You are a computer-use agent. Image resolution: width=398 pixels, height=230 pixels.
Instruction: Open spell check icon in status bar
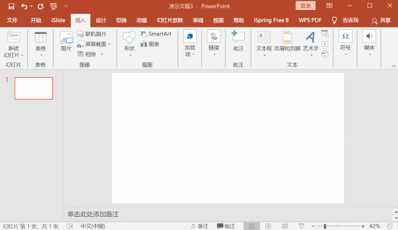point(70,226)
